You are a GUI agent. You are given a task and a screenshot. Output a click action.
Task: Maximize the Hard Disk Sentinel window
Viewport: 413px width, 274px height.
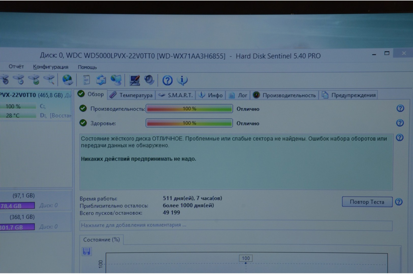coord(387,53)
